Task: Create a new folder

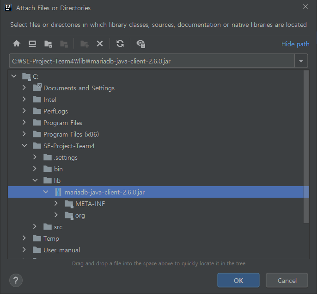Action: pos(84,44)
